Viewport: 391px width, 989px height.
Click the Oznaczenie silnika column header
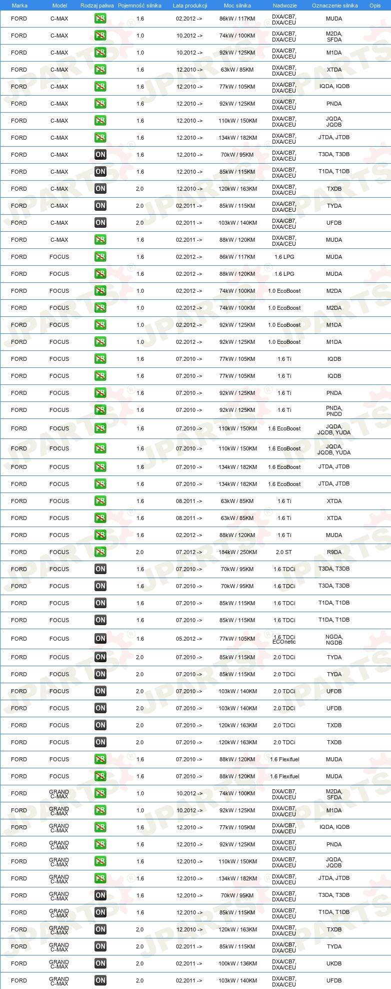[x=335, y=6]
